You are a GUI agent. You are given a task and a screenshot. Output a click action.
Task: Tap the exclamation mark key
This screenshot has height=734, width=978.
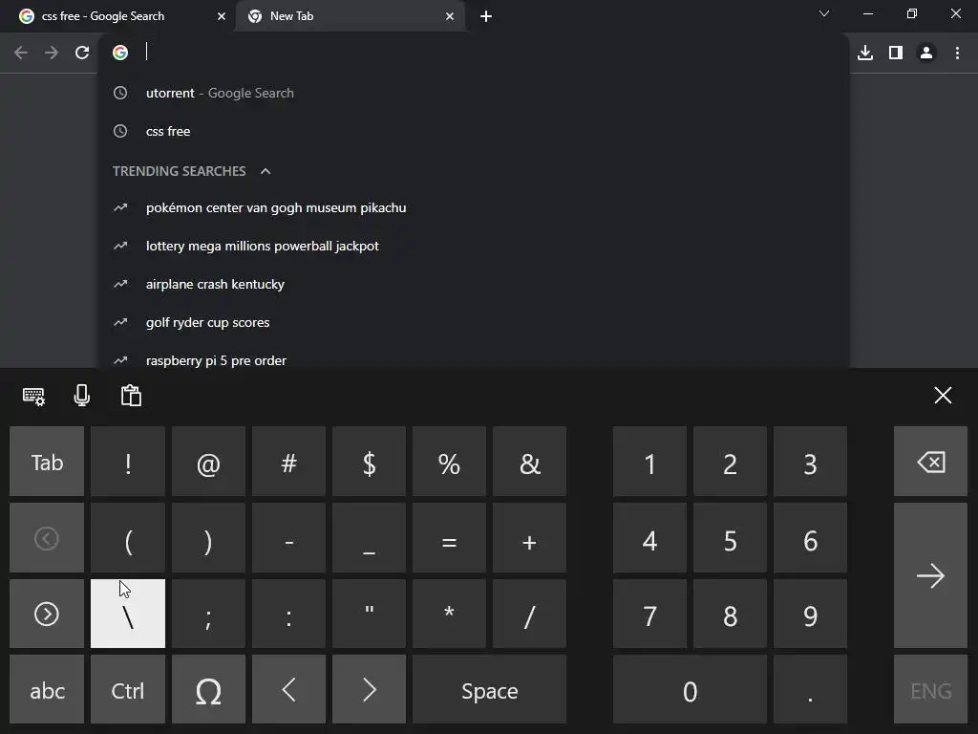(x=128, y=462)
